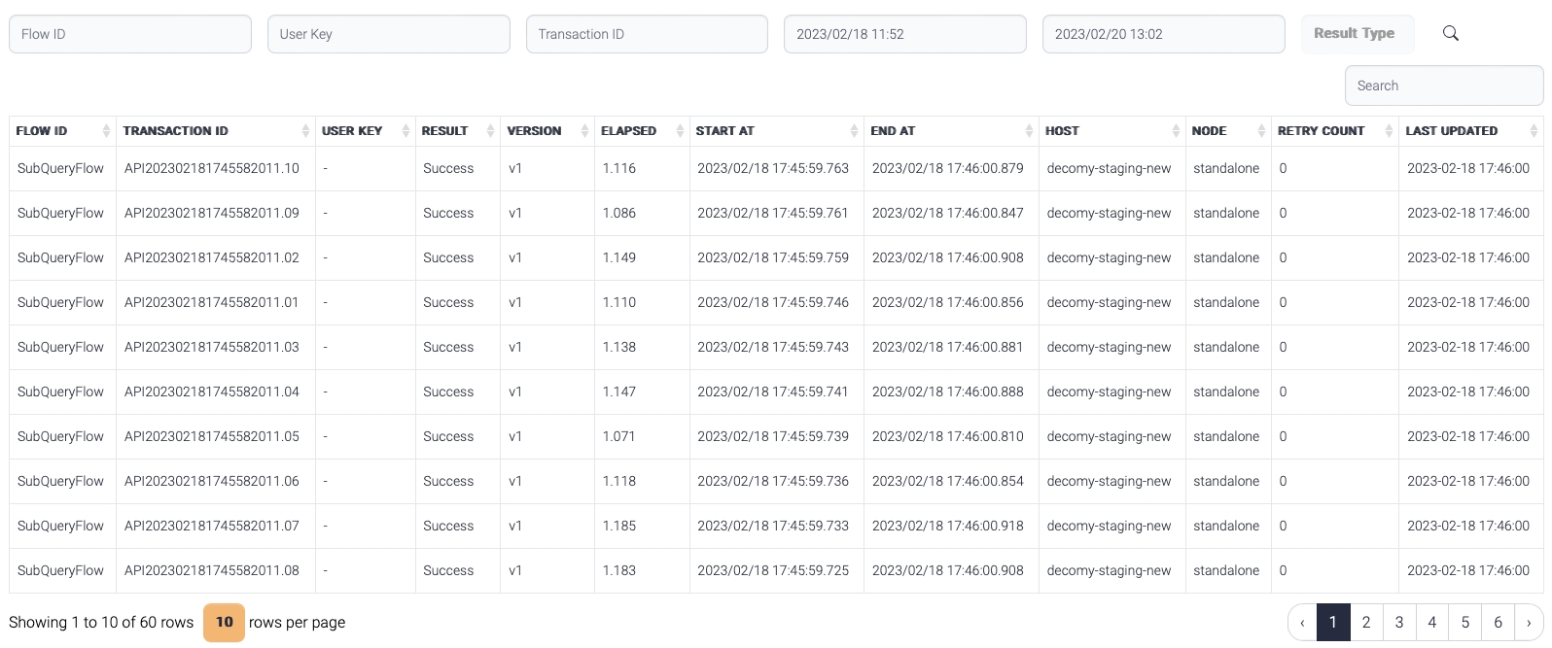Sort by User Key column arrows

(405, 131)
